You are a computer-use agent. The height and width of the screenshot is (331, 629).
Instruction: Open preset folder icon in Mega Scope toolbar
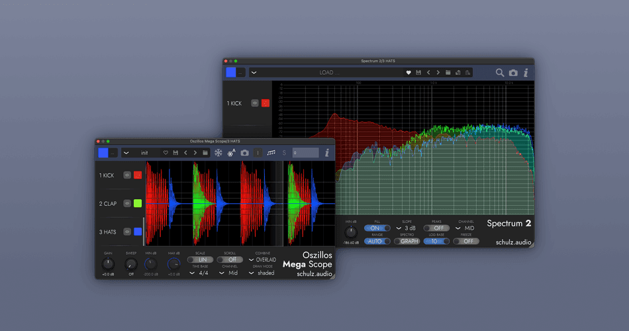[205, 153]
